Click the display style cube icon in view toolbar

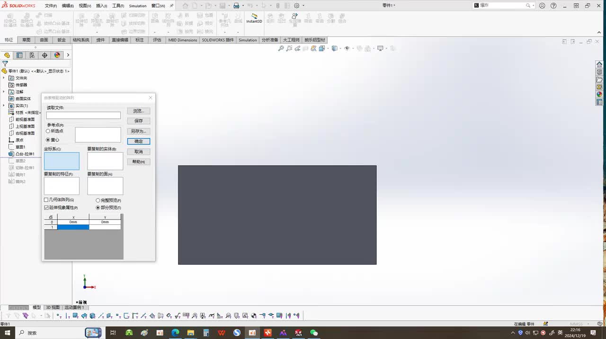pos(334,48)
